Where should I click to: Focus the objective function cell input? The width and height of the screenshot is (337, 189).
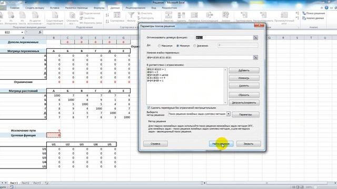pyautogui.click(x=224, y=37)
